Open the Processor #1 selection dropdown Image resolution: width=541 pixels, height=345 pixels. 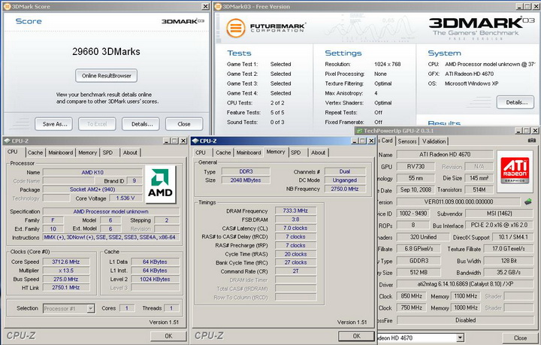tap(91, 308)
